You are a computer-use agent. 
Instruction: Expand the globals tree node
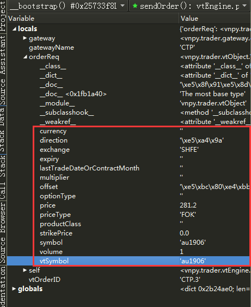pos(14,289)
